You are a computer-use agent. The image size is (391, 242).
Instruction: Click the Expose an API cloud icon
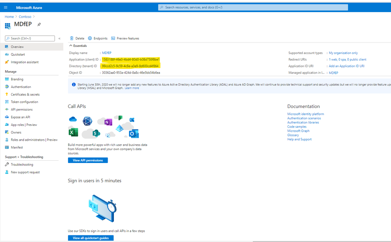7,117
